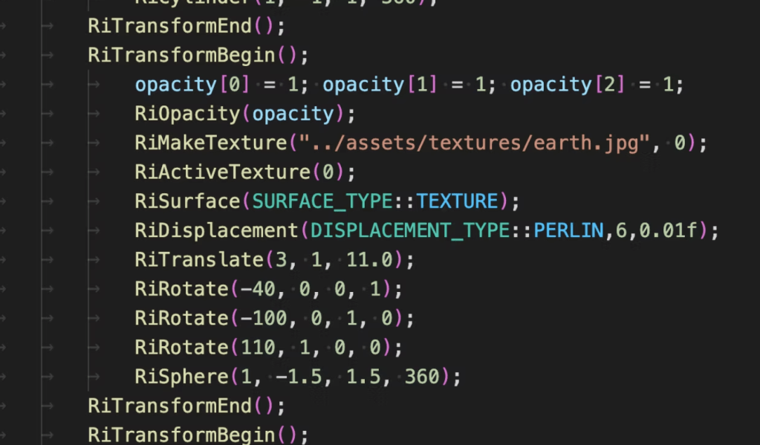Click the RiDisplacement function name
The image size is (760, 445).
(x=216, y=230)
